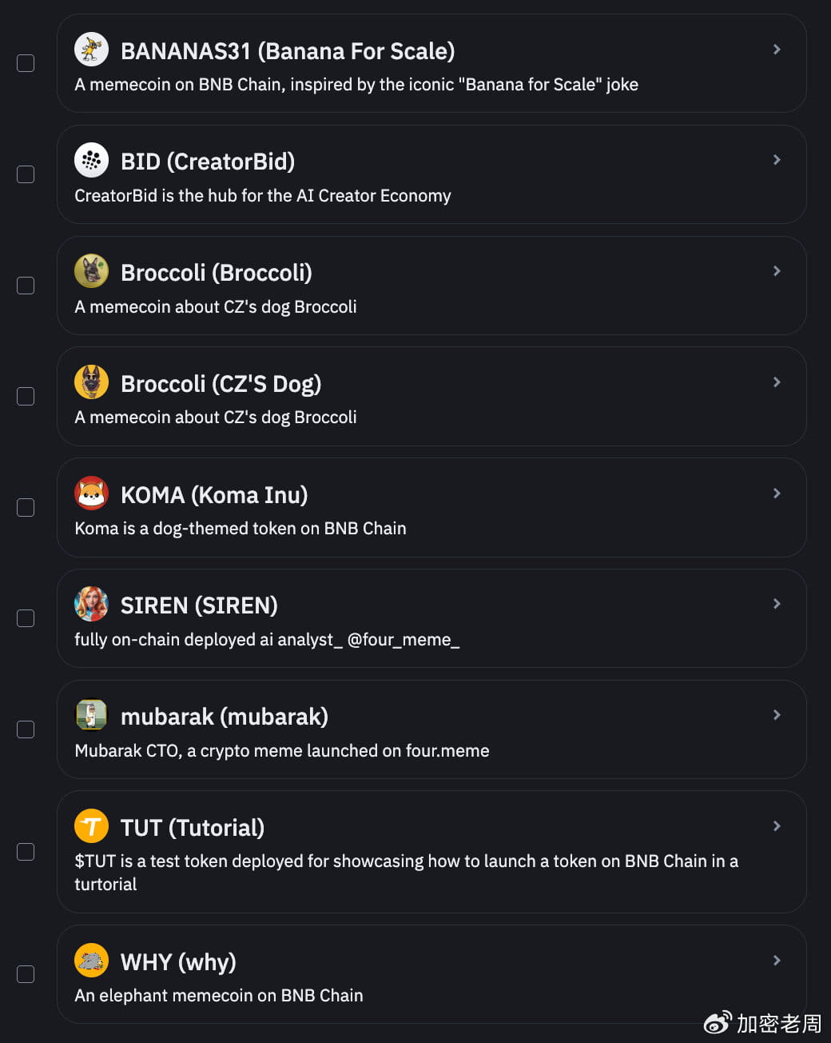
Task: Tick the checkbox beside TUT (Tutorial)
Action: click(x=26, y=852)
